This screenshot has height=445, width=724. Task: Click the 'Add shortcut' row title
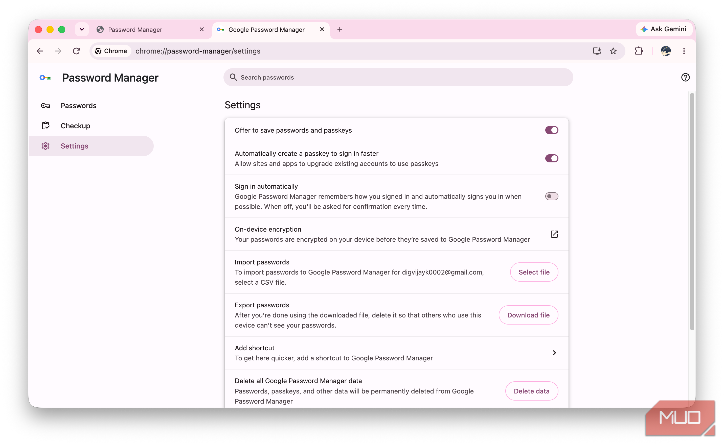255,348
